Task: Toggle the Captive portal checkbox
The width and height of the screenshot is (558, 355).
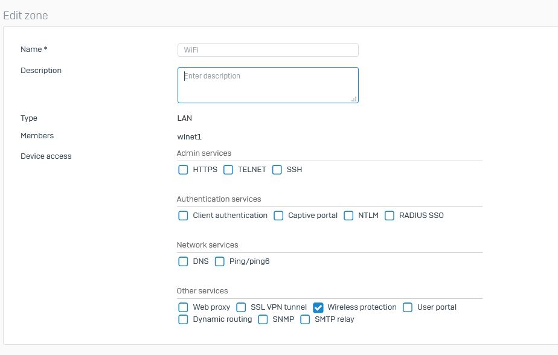Action: pos(278,216)
